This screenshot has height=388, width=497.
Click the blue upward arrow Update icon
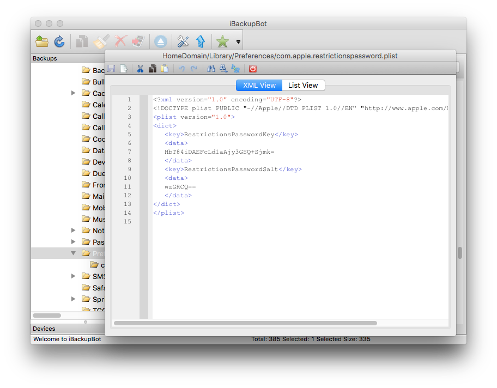point(201,41)
